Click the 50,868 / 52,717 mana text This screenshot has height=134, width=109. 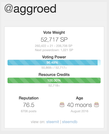[54, 68]
